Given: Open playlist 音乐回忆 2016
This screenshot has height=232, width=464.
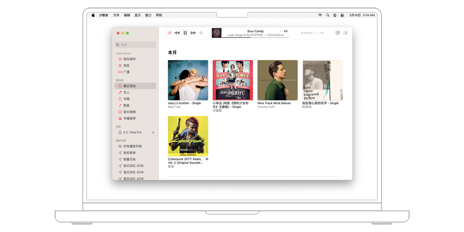Looking at the screenshot, I should [x=135, y=166].
